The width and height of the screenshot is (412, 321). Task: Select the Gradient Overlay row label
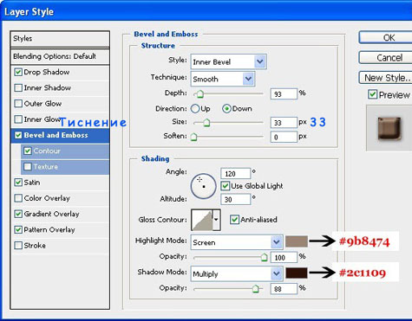(x=51, y=214)
